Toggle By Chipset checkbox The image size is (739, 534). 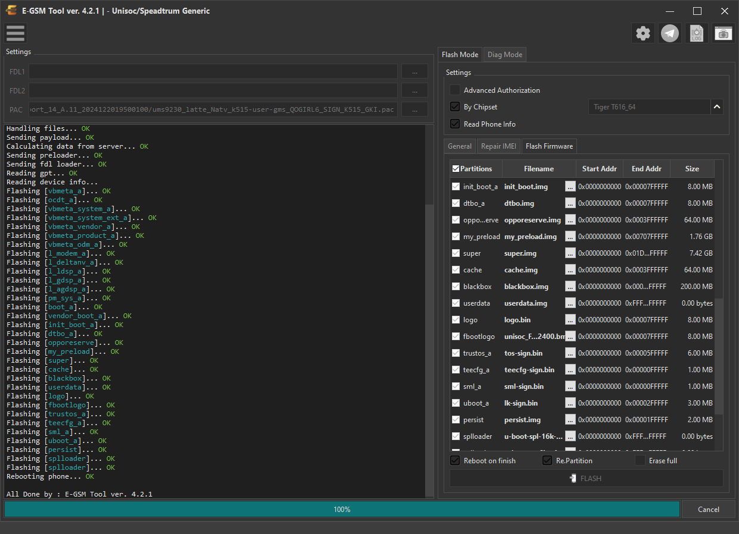coord(455,107)
